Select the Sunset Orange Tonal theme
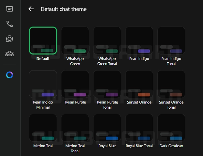This screenshot has width=203, height=156. [x=171, y=84]
